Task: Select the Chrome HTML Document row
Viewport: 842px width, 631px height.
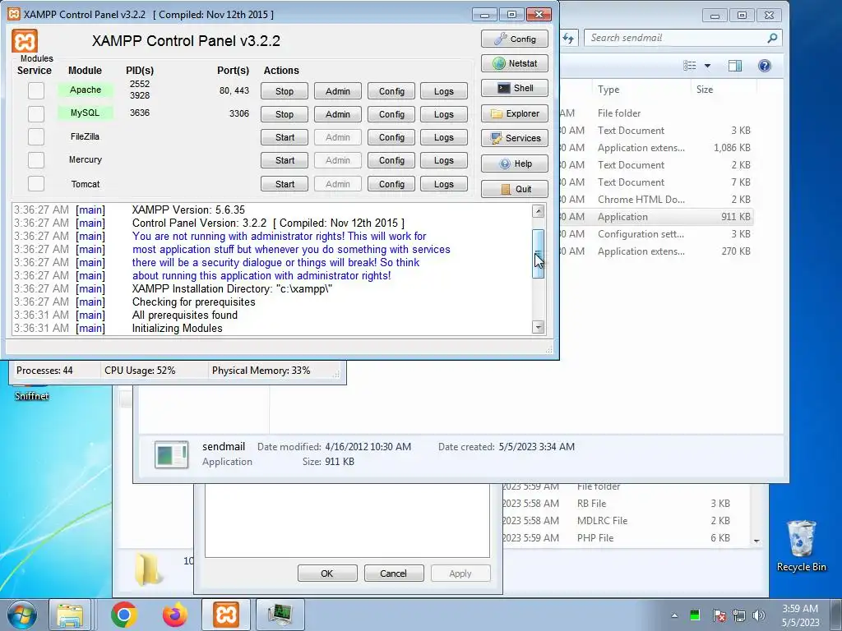Action: pyautogui.click(x=655, y=200)
